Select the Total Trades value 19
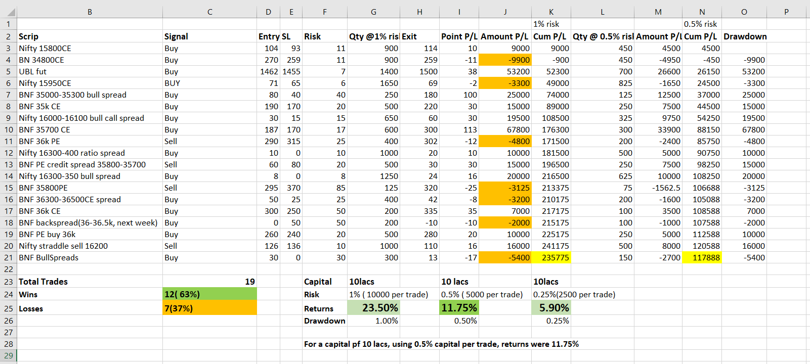The image size is (810, 364). click(x=209, y=282)
